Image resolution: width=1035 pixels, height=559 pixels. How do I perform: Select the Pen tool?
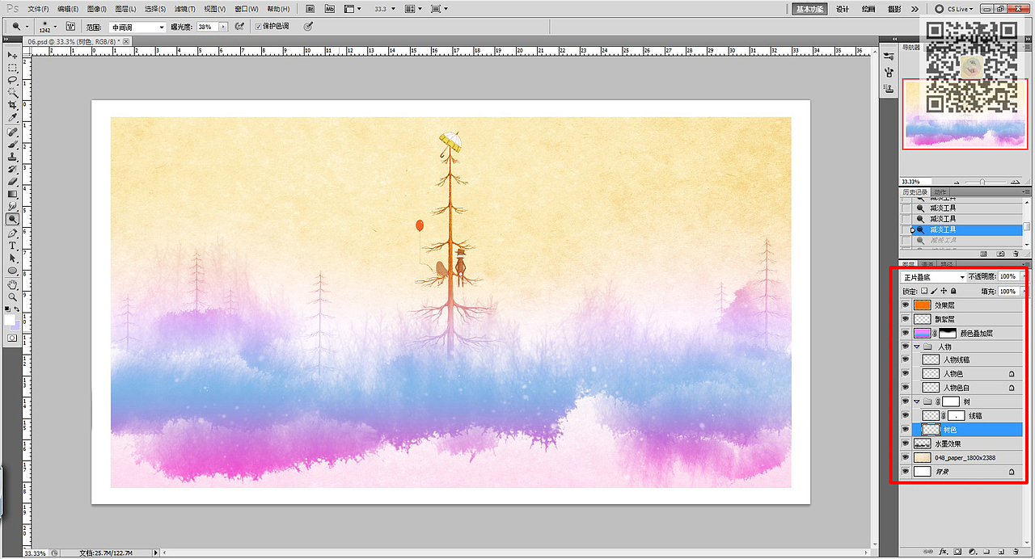(12, 233)
